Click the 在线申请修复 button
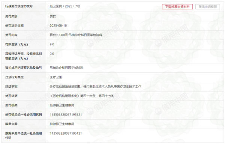Screen dimensions: 225x144 click(208, 7)
